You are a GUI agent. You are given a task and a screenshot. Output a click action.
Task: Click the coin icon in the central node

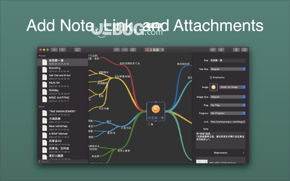pyautogui.click(x=156, y=109)
